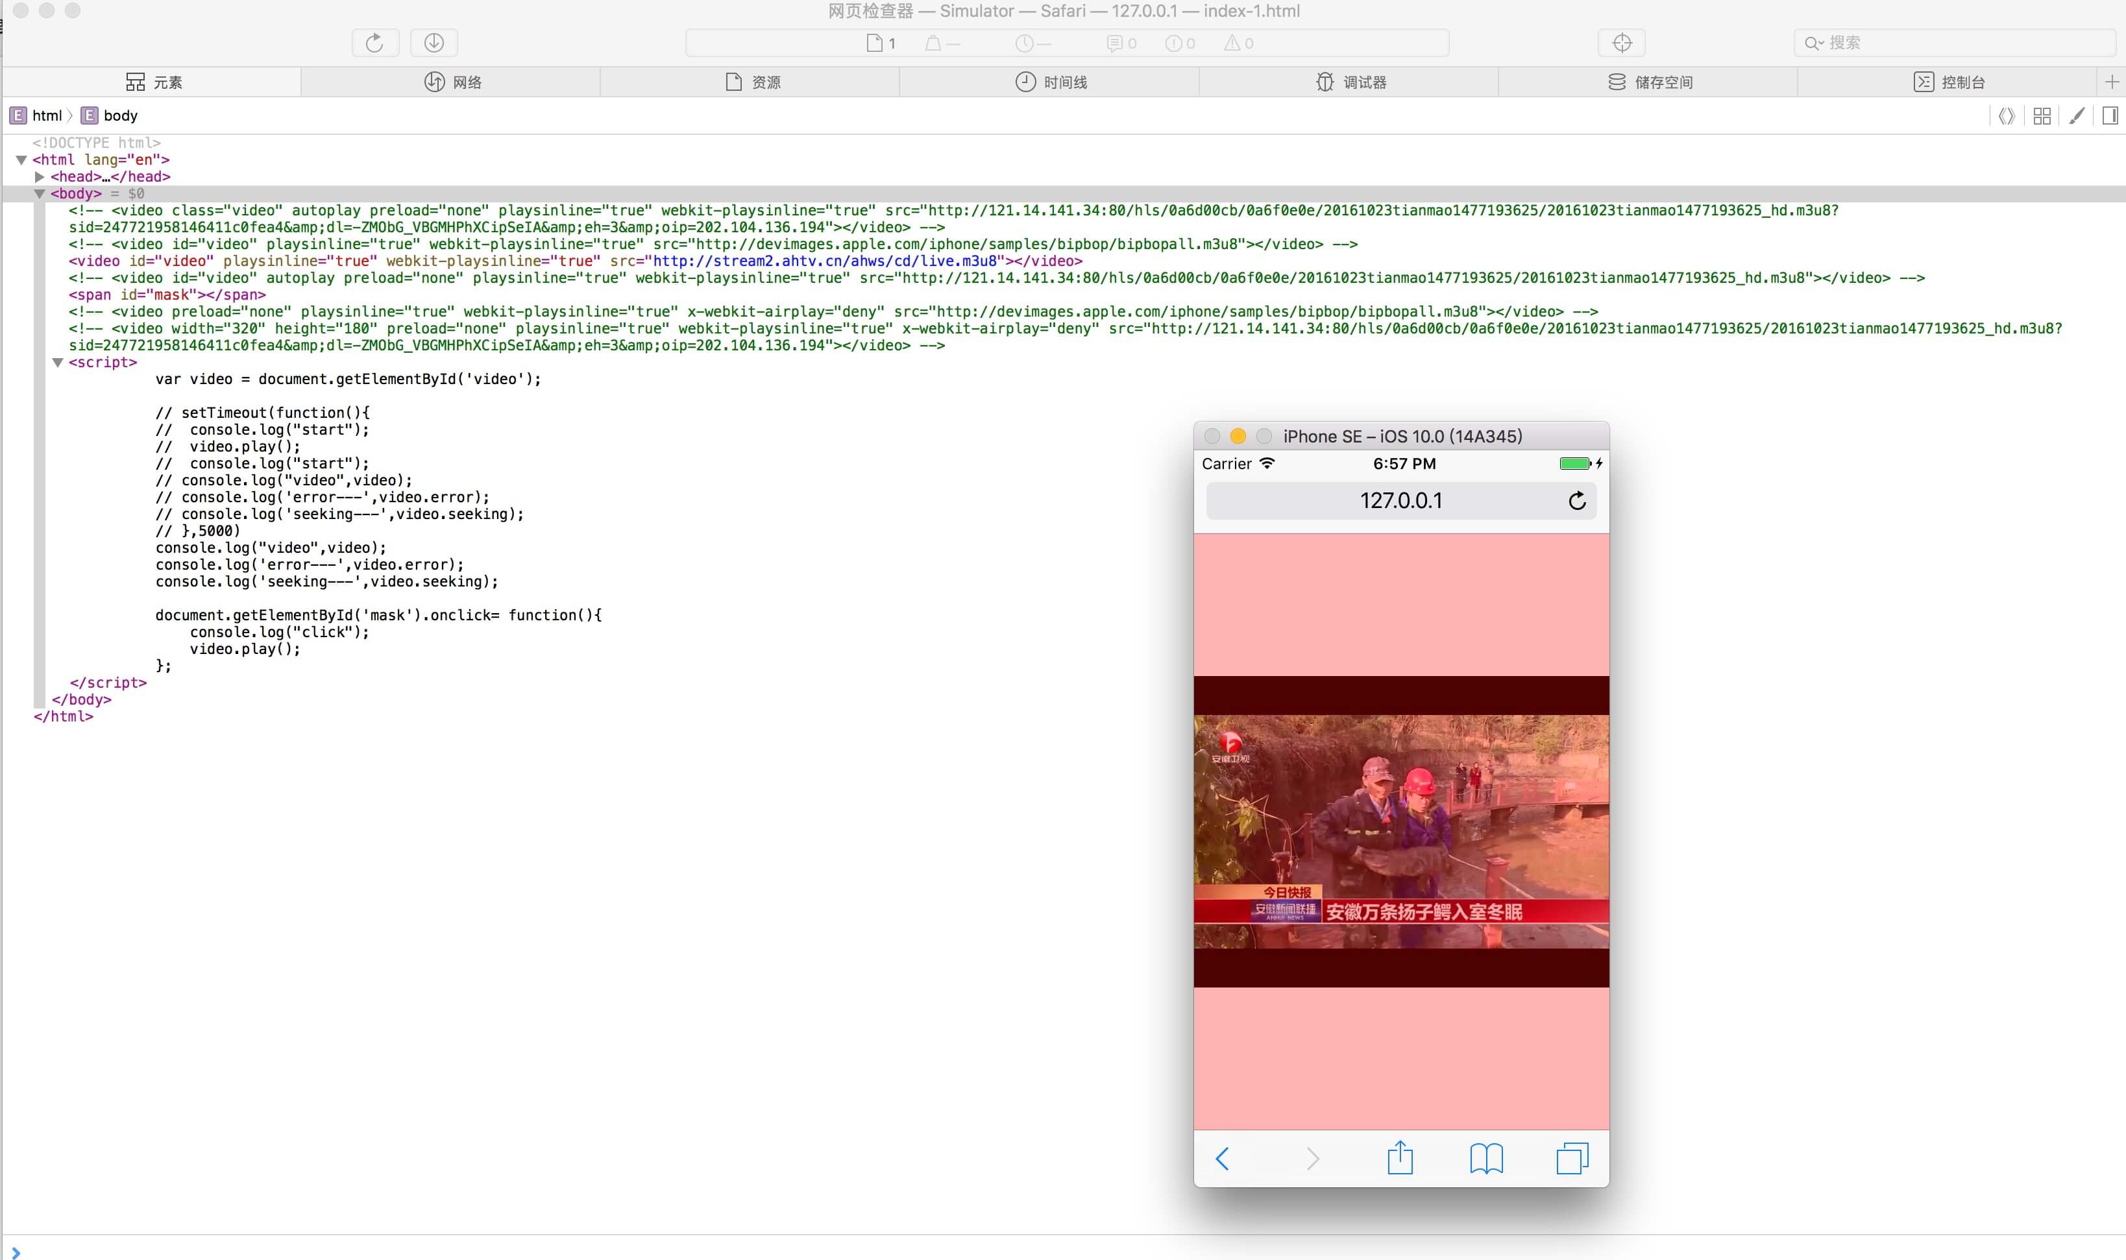
Task: Click the download web archive icon
Action: click(x=434, y=42)
